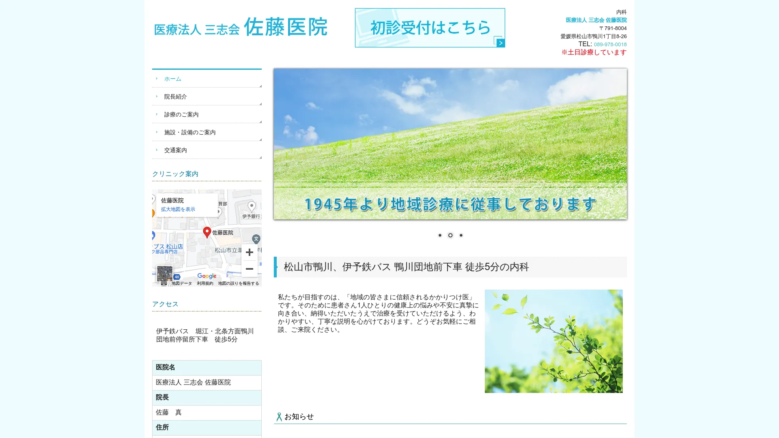Open the 診療のご案内 menu item

pyautogui.click(x=207, y=114)
